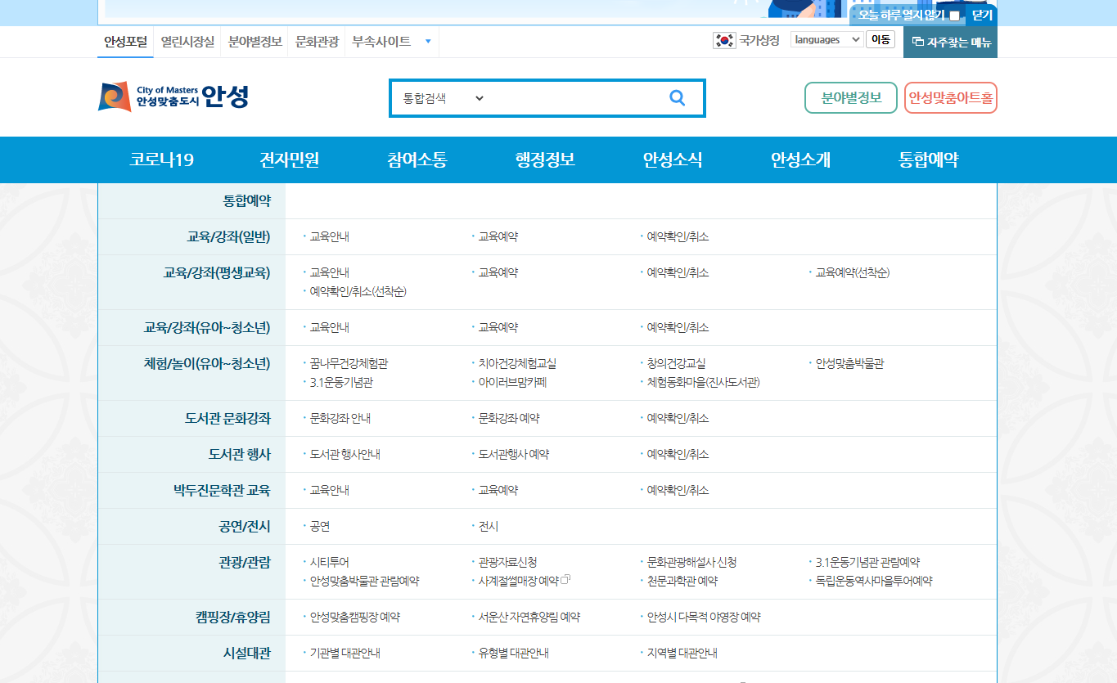
Task: Open 안성맞춤캠핑장 예약 link
Action: click(x=355, y=617)
